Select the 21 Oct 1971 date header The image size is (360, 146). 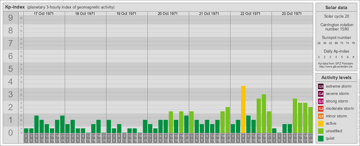tap(209, 14)
